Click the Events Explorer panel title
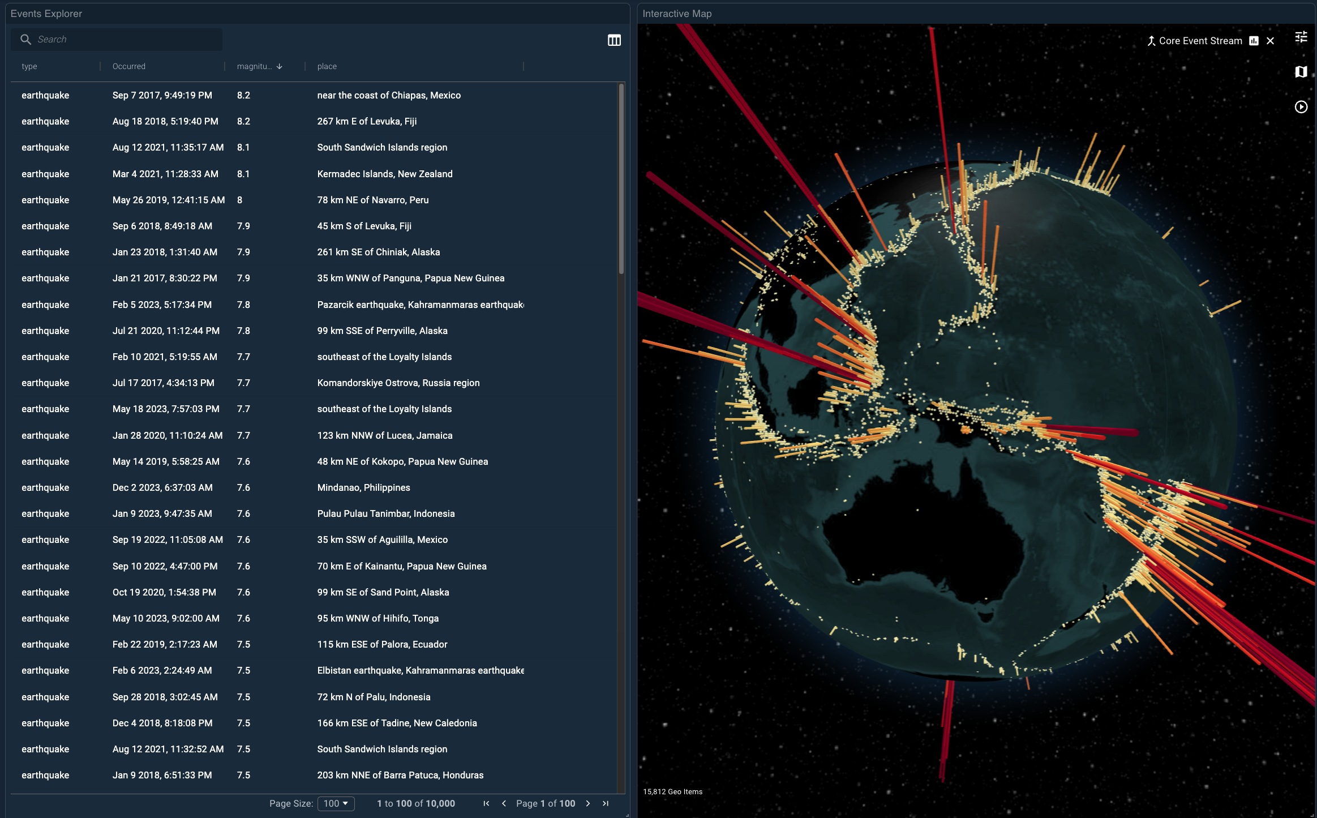The image size is (1317, 818). (46, 14)
